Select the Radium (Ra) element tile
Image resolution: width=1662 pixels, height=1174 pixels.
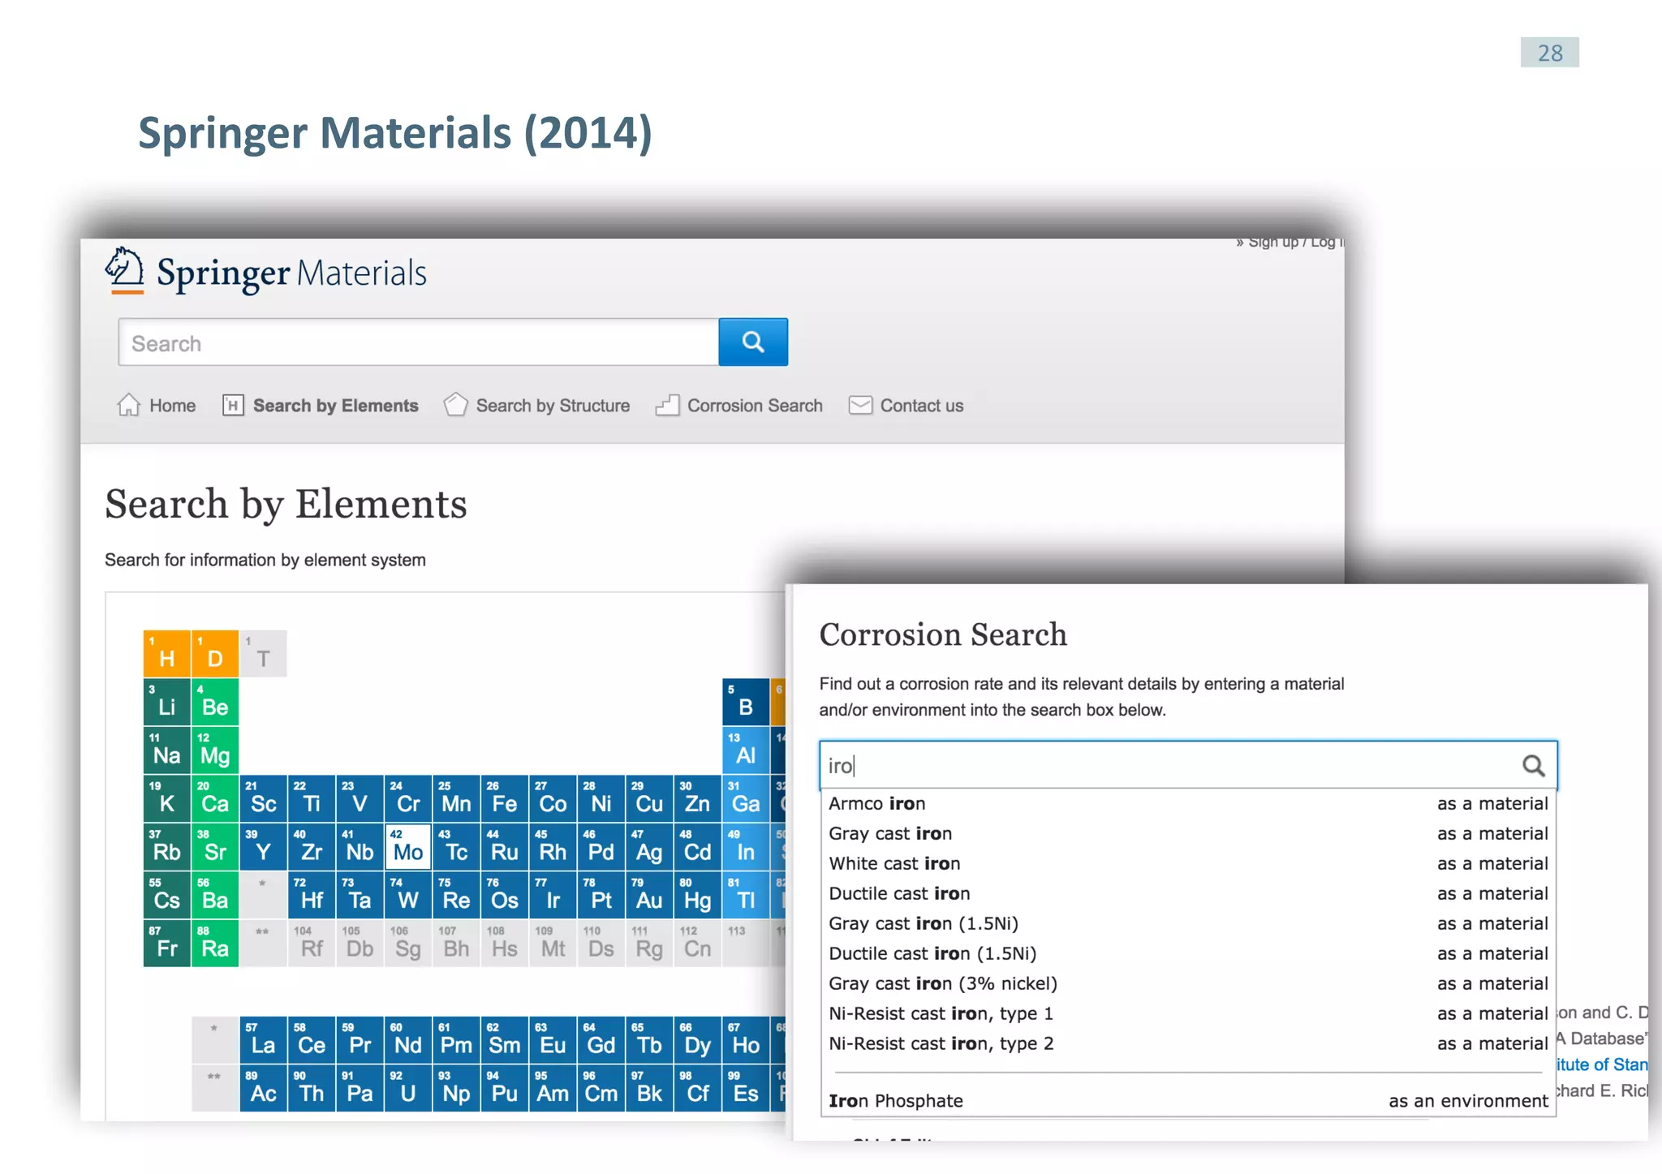click(x=215, y=944)
